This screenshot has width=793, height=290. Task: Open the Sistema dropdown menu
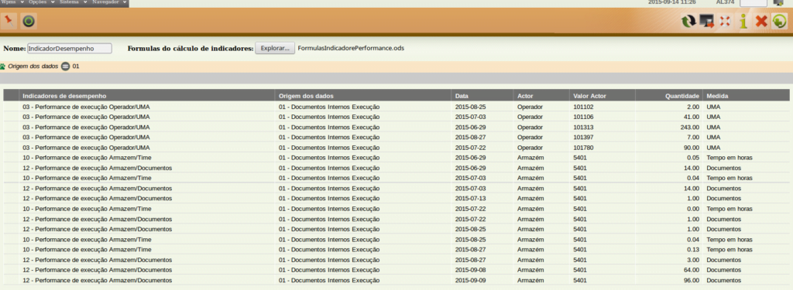pyautogui.click(x=74, y=2)
